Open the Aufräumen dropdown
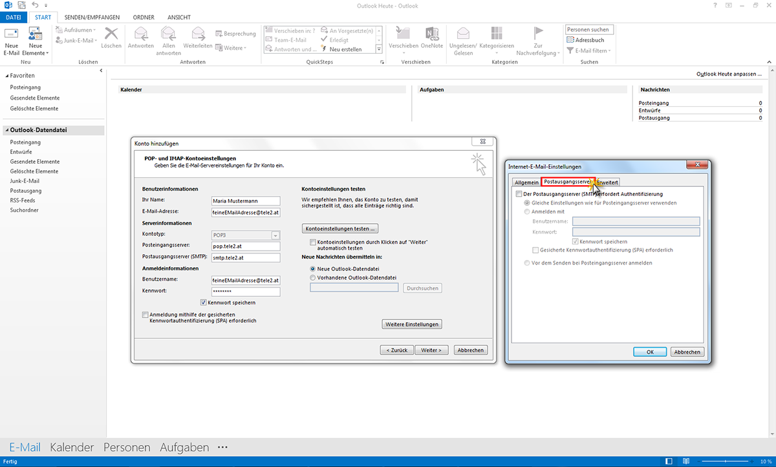 pos(76,30)
